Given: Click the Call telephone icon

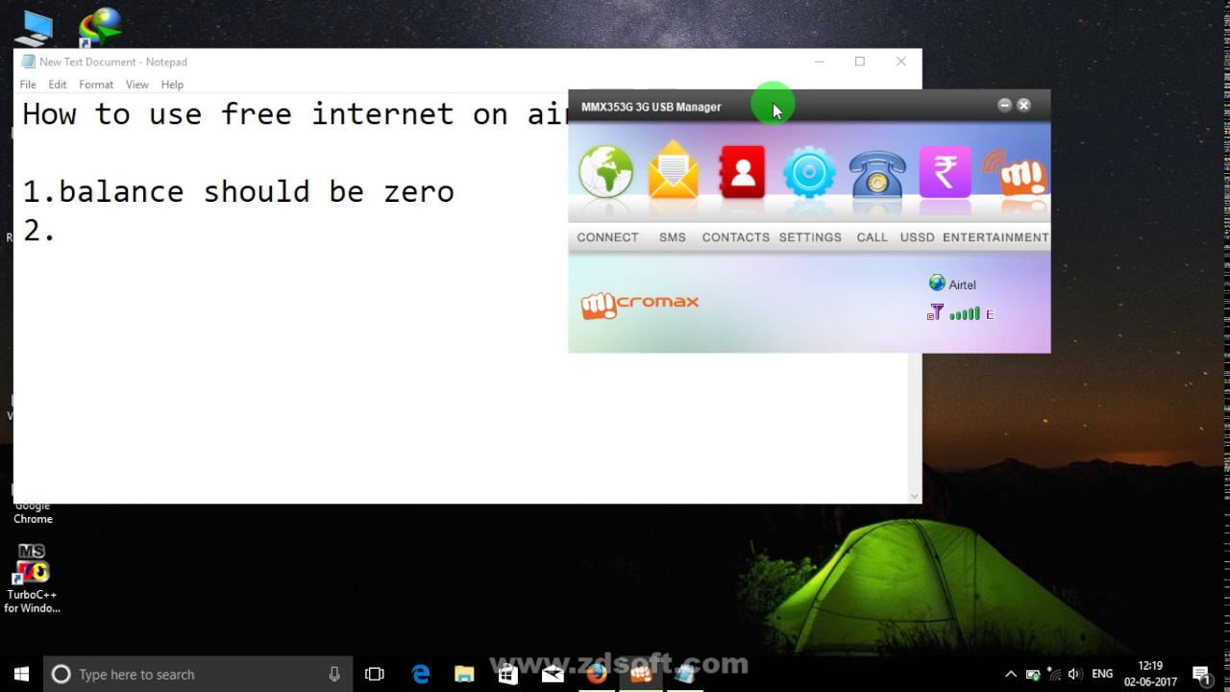Looking at the screenshot, I should [x=876, y=174].
